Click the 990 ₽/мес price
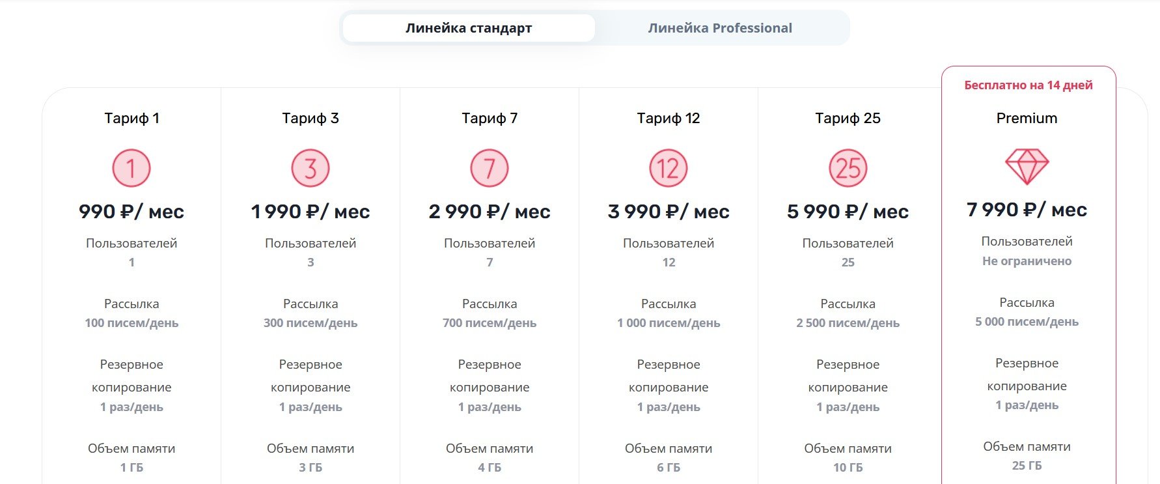This screenshot has width=1160, height=484. [131, 212]
